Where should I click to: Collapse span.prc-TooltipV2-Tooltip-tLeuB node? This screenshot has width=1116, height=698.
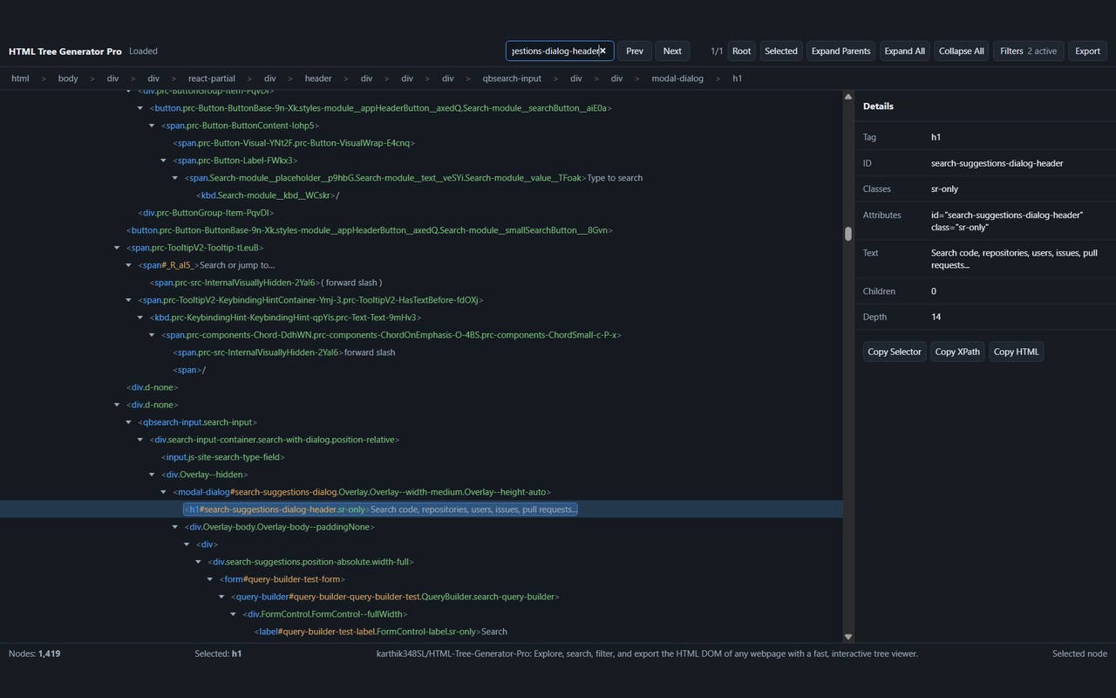point(117,248)
